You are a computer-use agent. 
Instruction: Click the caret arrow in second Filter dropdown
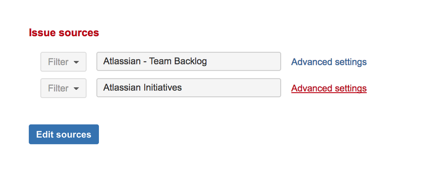[x=76, y=89]
